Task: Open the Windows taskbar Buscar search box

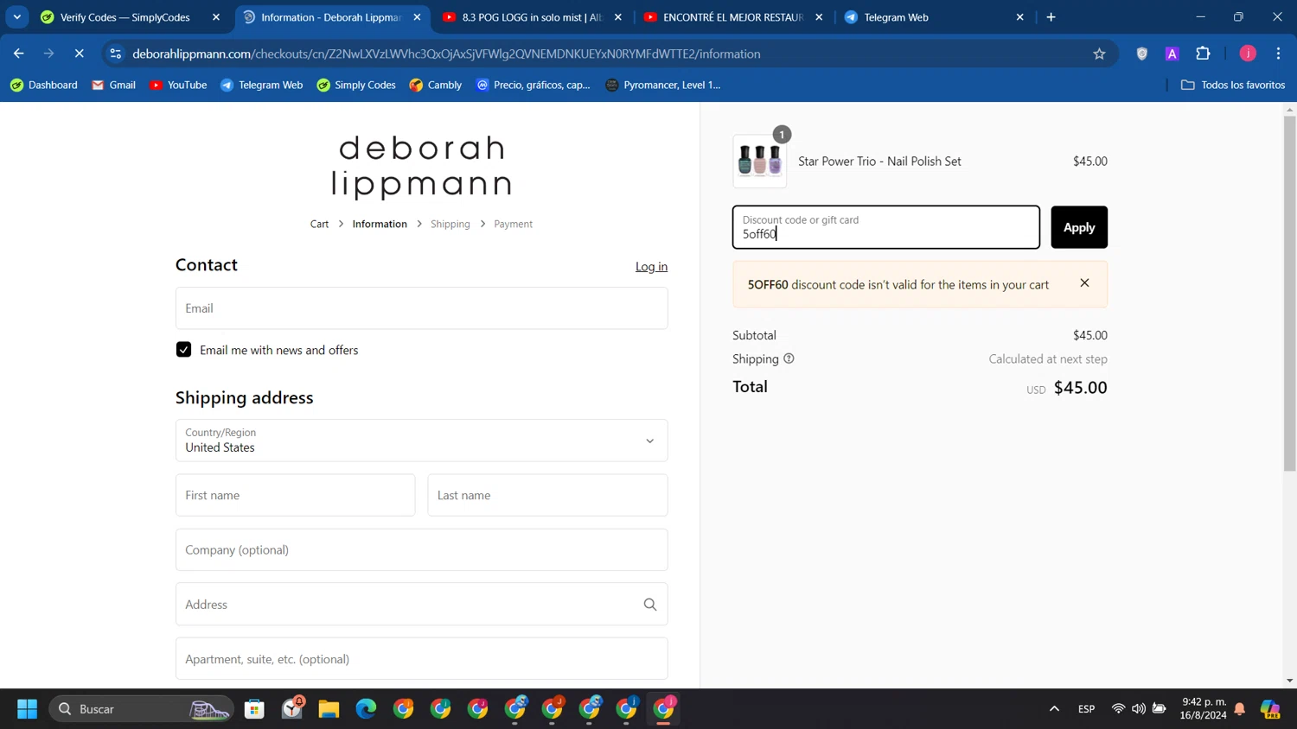Action: tap(142, 709)
